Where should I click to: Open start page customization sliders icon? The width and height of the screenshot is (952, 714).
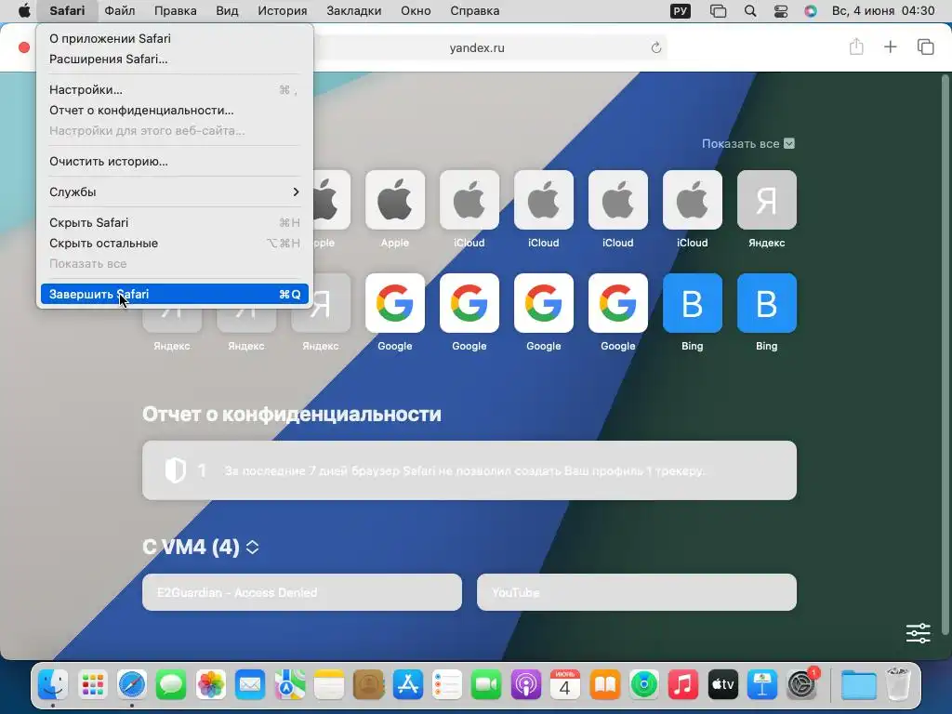pyautogui.click(x=918, y=633)
